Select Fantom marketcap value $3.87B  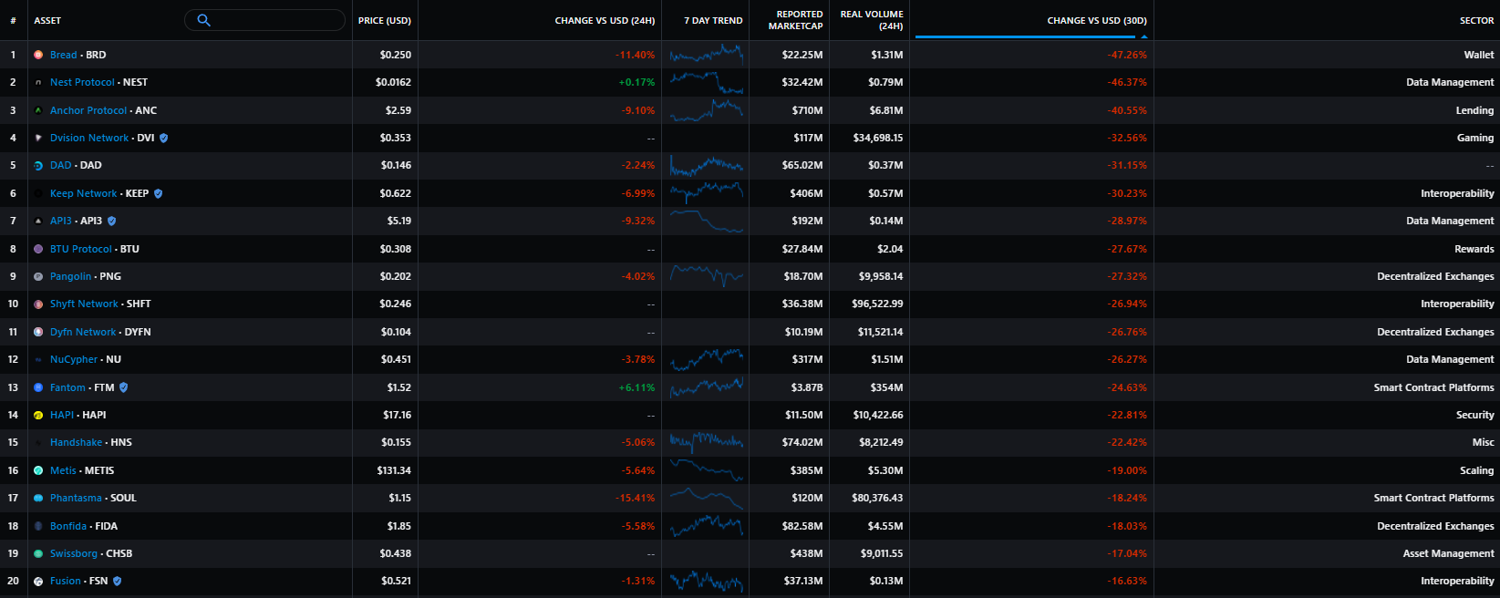pos(807,387)
